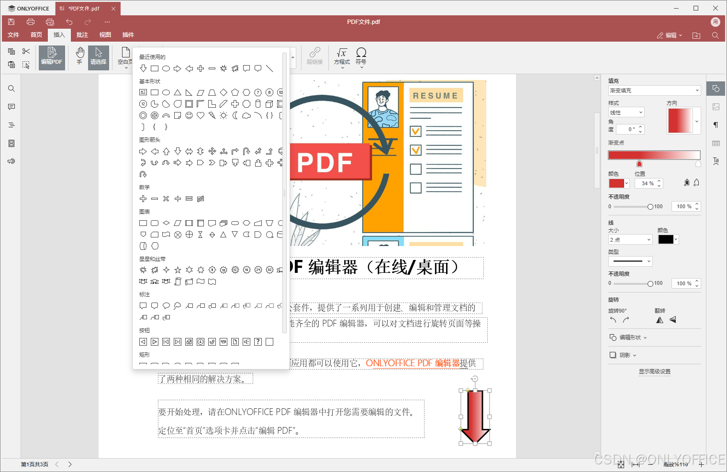Open the 文件 menu tab
727x472 pixels.
pos(13,35)
